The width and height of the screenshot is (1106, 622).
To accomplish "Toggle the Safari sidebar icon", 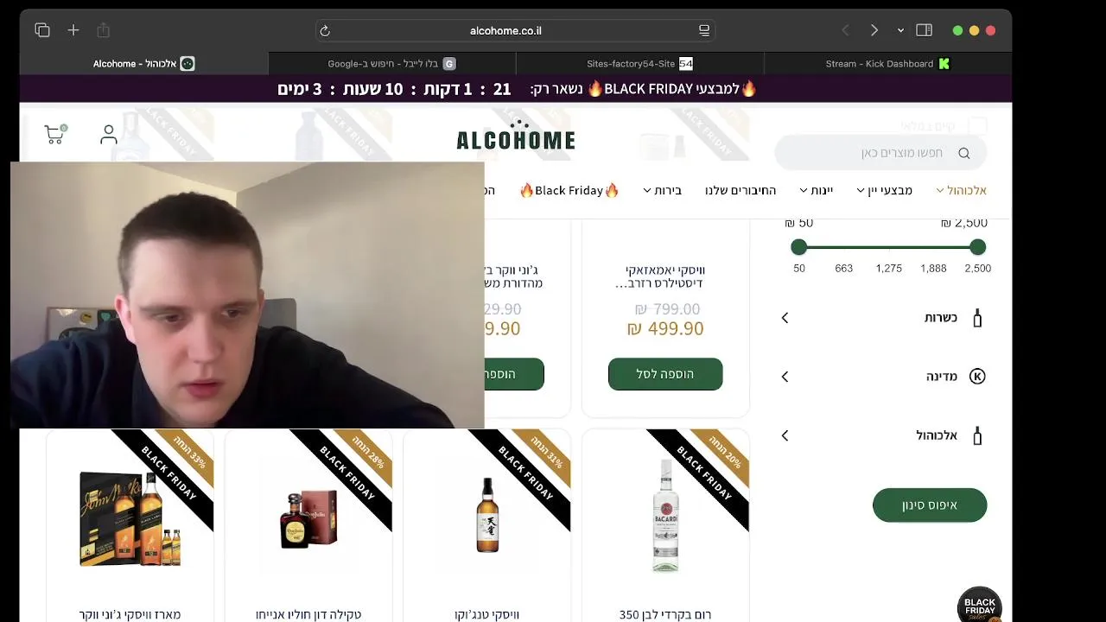I will point(924,30).
